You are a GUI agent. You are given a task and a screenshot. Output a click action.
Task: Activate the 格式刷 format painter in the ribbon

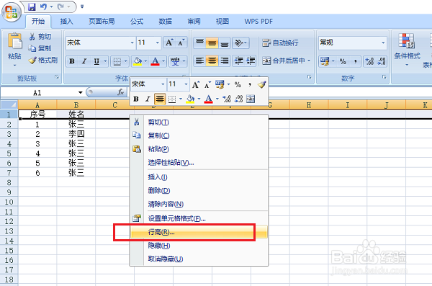click(43, 60)
